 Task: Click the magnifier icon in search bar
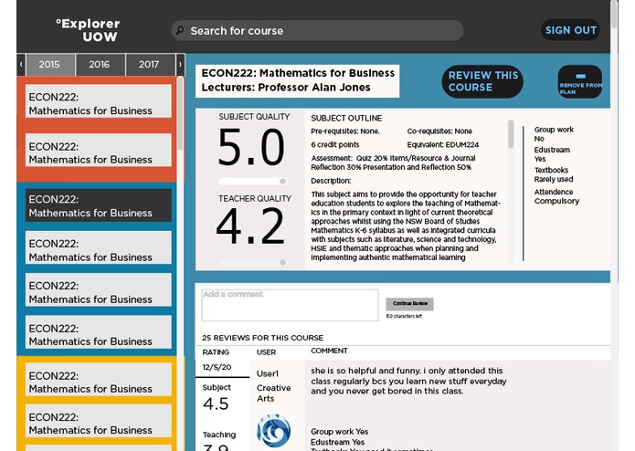coord(180,30)
